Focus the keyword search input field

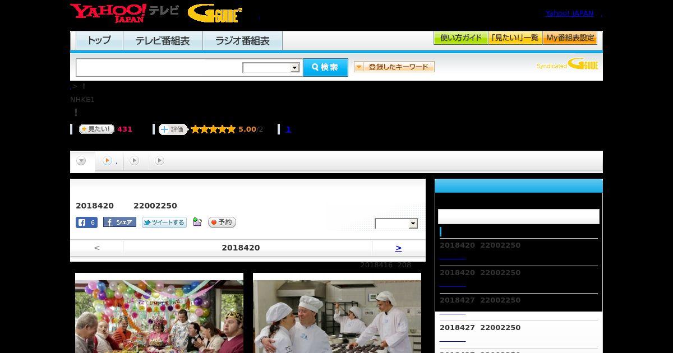coord(159,67)
